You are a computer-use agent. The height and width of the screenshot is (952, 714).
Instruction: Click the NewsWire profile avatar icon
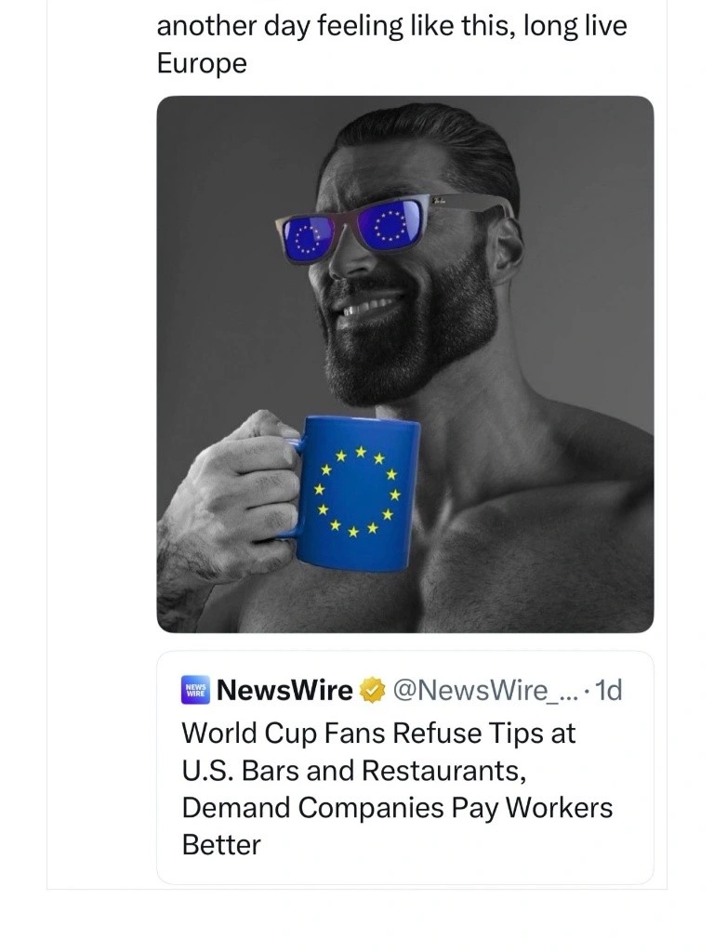(x=195, y=690)
